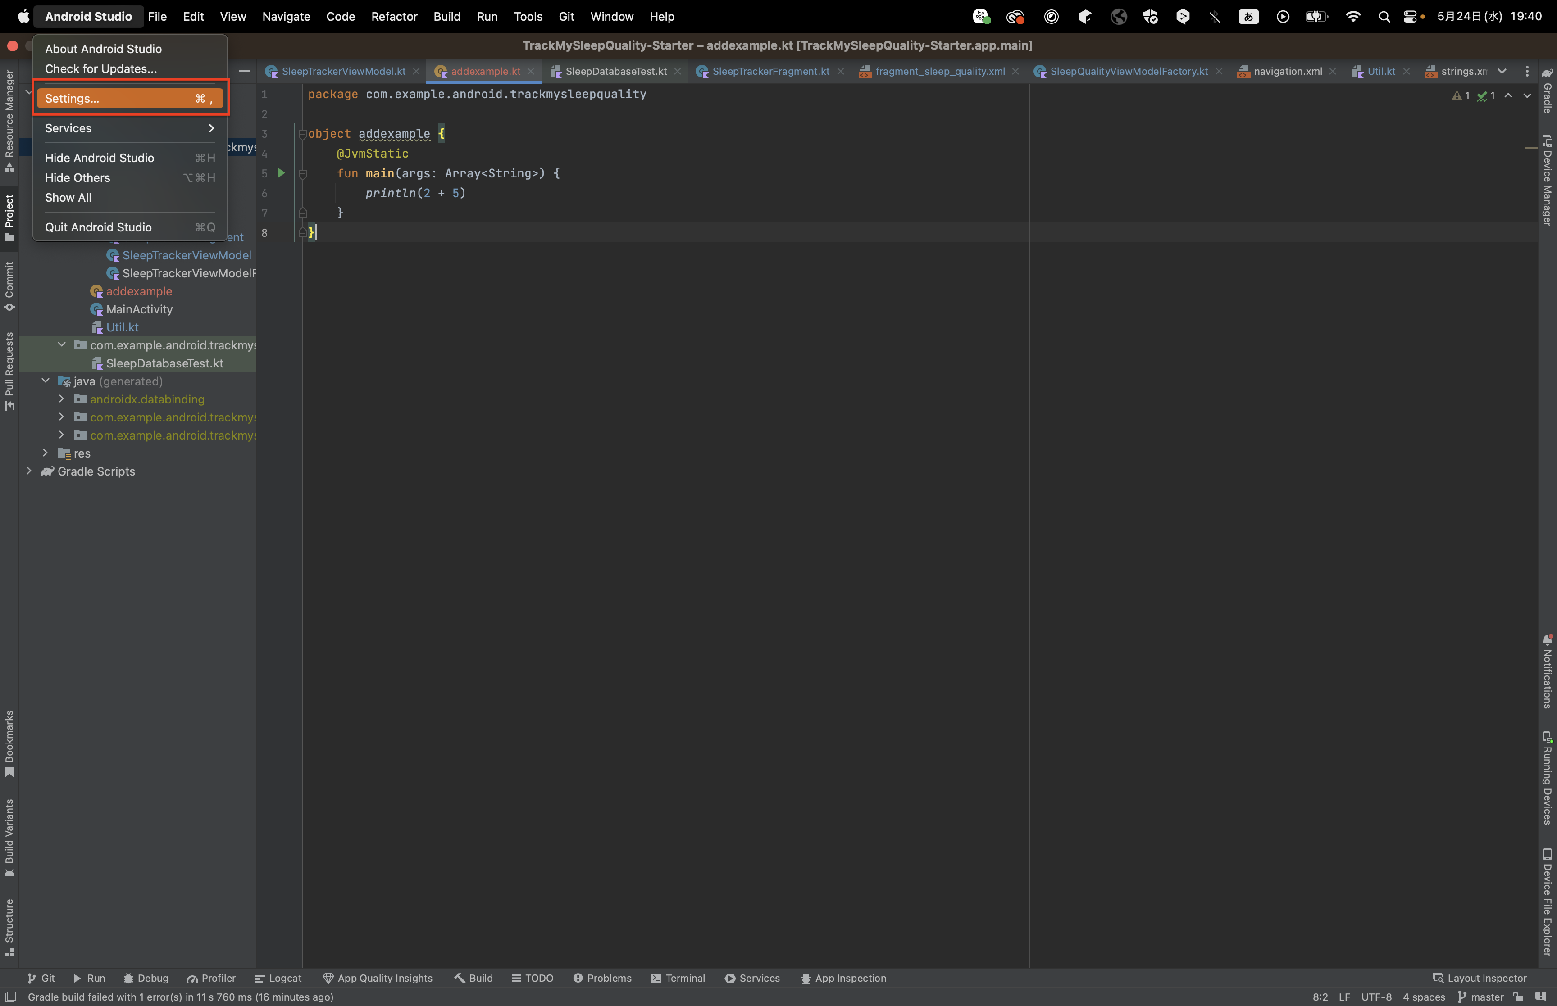Change LF line separator
Image resolution: width=1557 pixels, height=1006 pixels.
click(x=1344, y=997)
